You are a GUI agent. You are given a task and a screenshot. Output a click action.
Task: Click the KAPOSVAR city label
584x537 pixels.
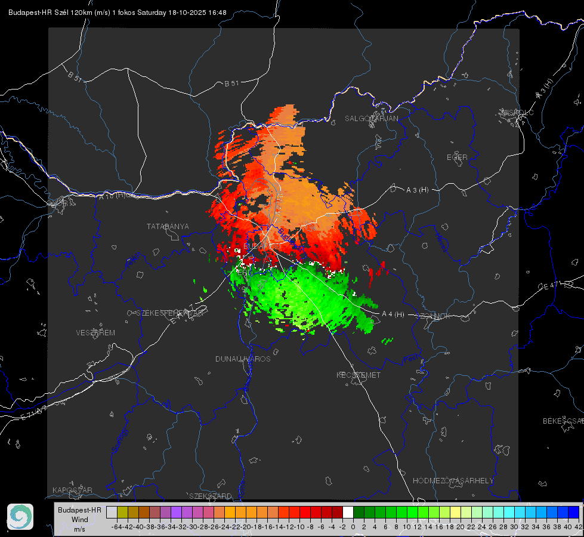coord(72,490)
